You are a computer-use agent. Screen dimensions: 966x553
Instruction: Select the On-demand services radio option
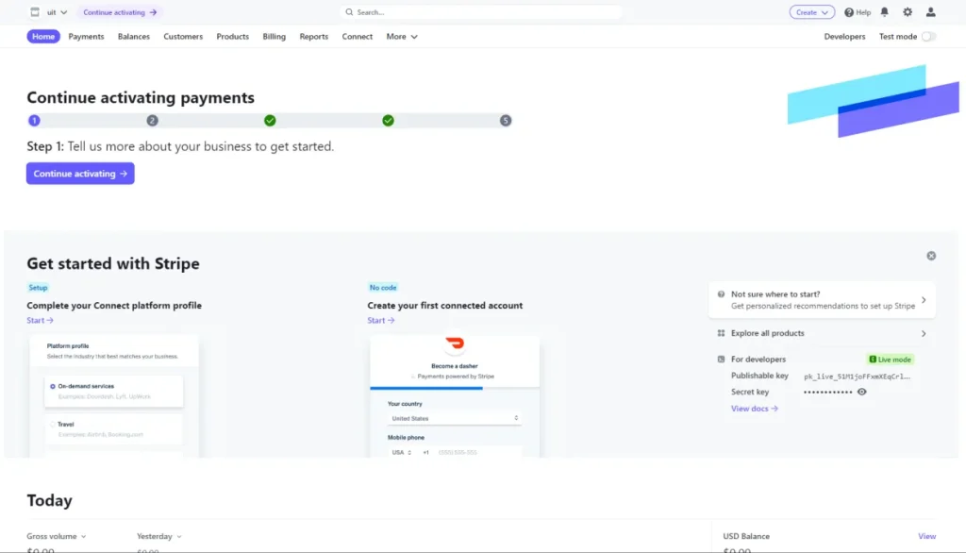(x=52, y=386)
